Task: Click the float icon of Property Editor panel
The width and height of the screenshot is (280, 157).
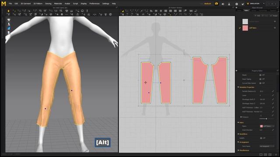Action: click(x=278, y=71)
